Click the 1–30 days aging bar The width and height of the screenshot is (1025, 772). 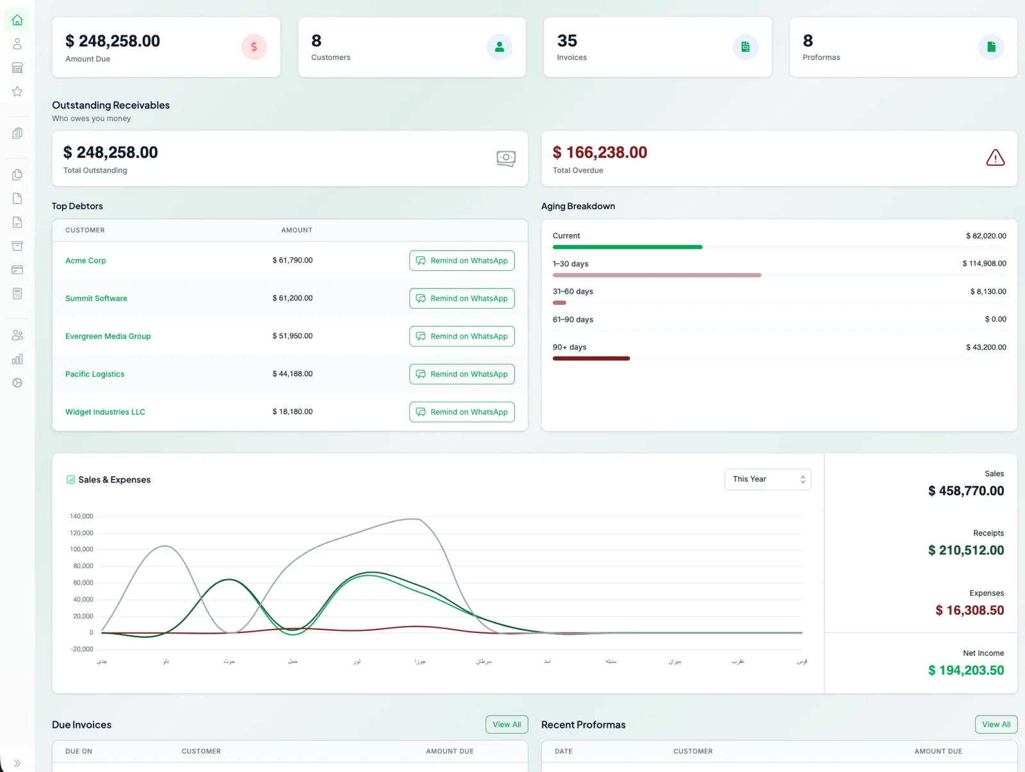pyautogui.click(x=657, y=275)
